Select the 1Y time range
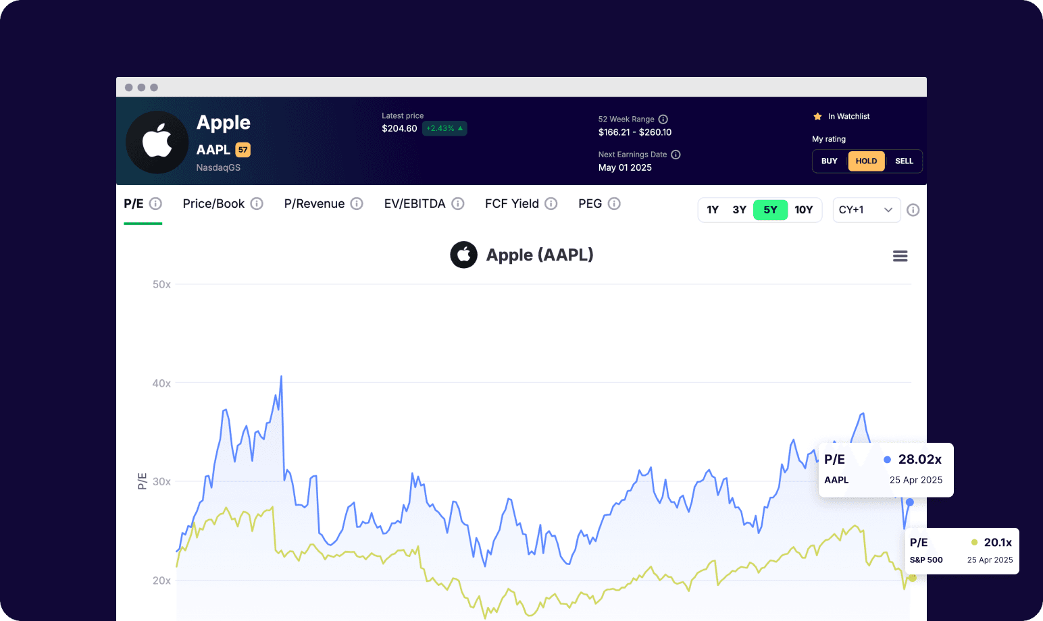Viewport: 1043px width, 621px height. [713, 210]
